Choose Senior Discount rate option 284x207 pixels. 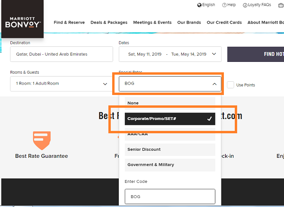pos(170,149)
